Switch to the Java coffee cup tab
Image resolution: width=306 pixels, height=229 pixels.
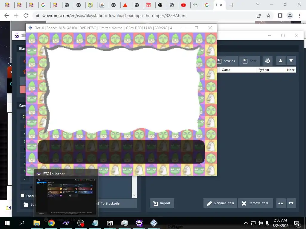pos(102,5)
